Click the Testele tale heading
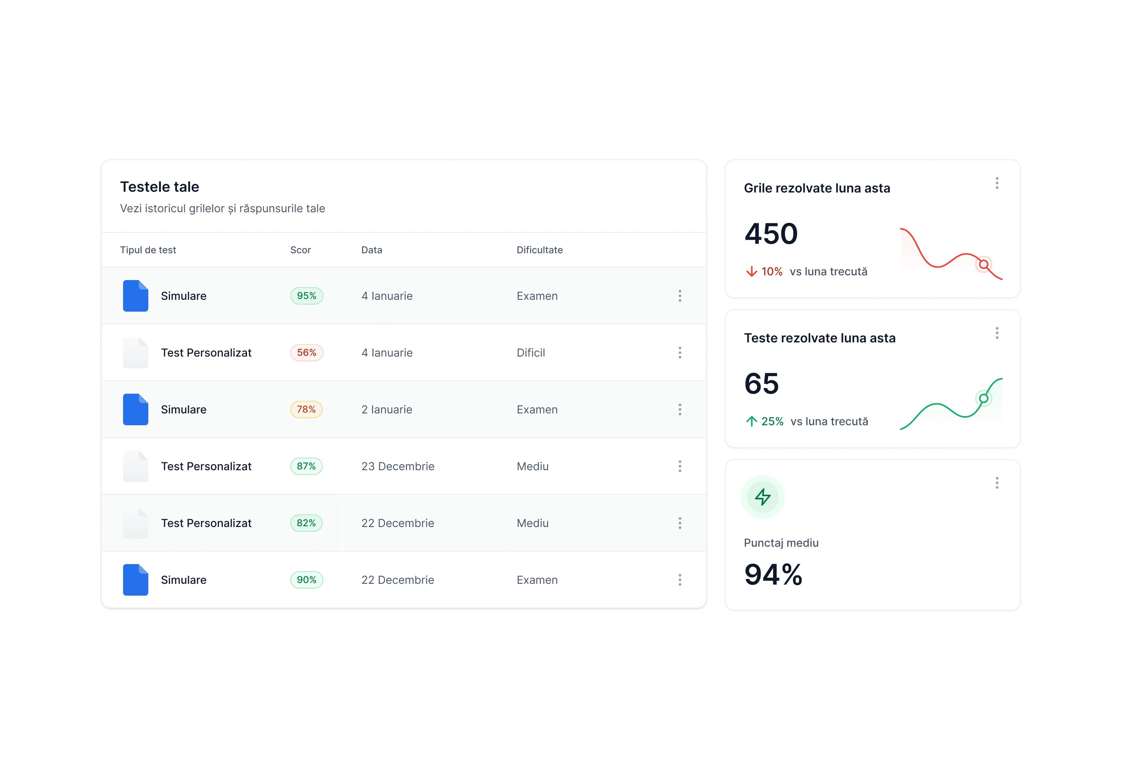The width and height of the screenshot is (1121, 770). click(160, 187)
